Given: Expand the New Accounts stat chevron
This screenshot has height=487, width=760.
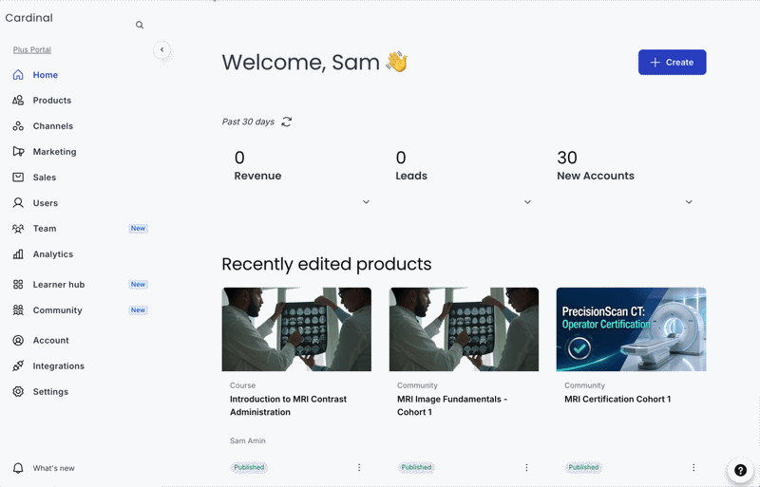Looking at the screenshot, I should (689, 202).
